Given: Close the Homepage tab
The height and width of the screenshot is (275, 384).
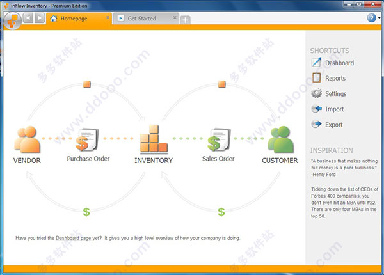Looking at the screenshot, I should [108, 17].
